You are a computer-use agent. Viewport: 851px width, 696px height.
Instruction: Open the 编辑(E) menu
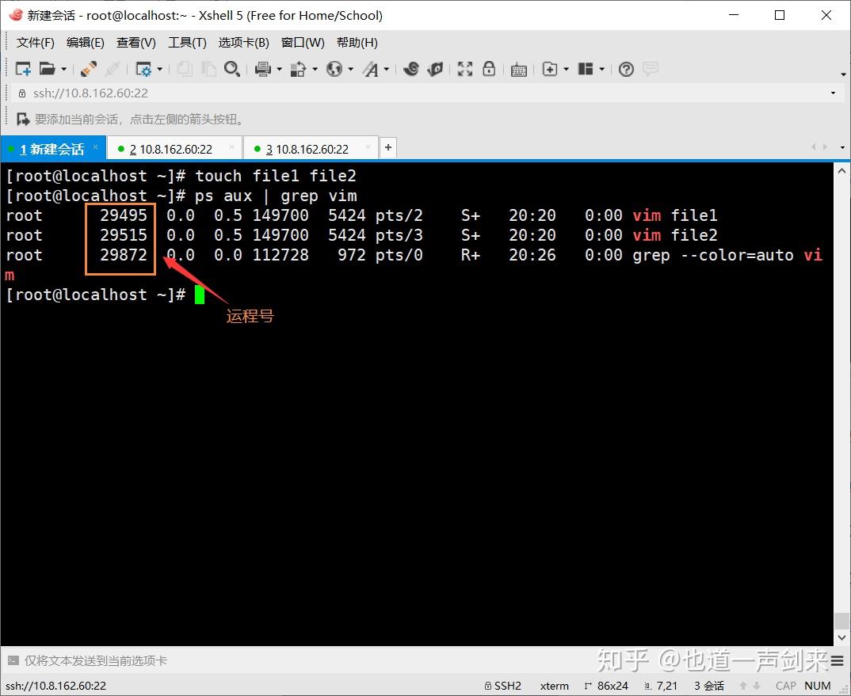tap(86, 43)
